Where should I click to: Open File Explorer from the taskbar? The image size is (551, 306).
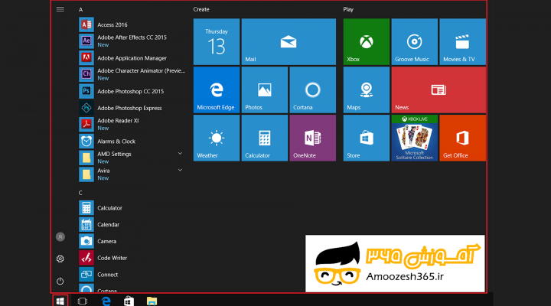[x=152, y=301]
